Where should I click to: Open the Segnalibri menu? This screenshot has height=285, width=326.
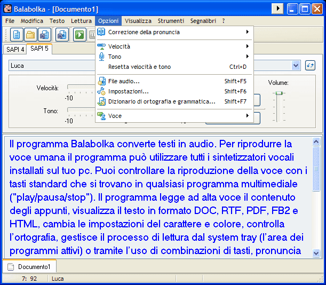click(203, 21)
